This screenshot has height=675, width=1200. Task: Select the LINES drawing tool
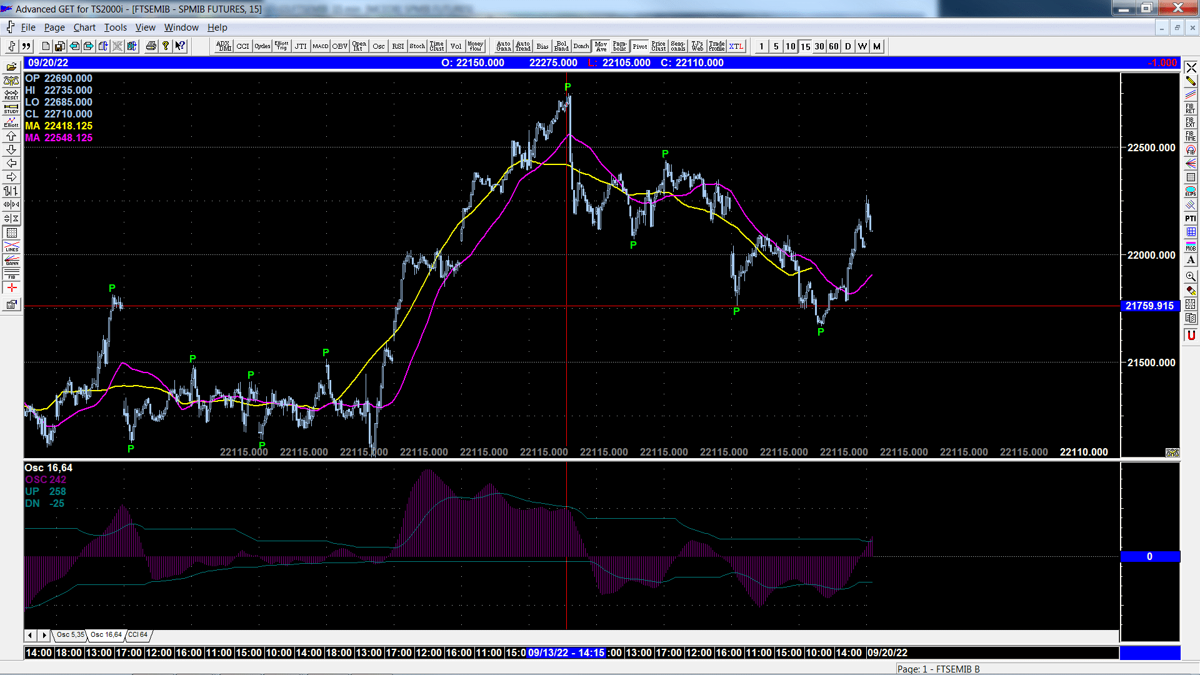coord(11,246)
